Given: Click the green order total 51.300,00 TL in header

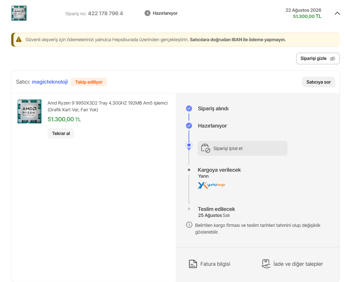Looking at the screenshot, I should [307, 16].
